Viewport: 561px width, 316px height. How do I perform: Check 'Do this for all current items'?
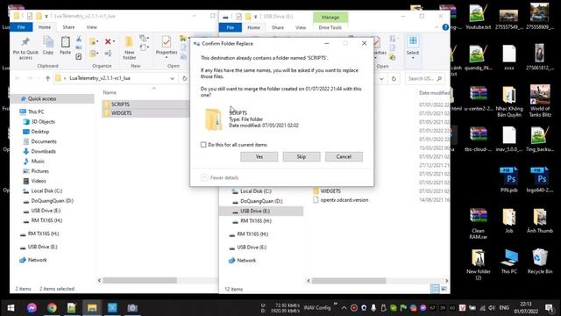coord(203,145)
